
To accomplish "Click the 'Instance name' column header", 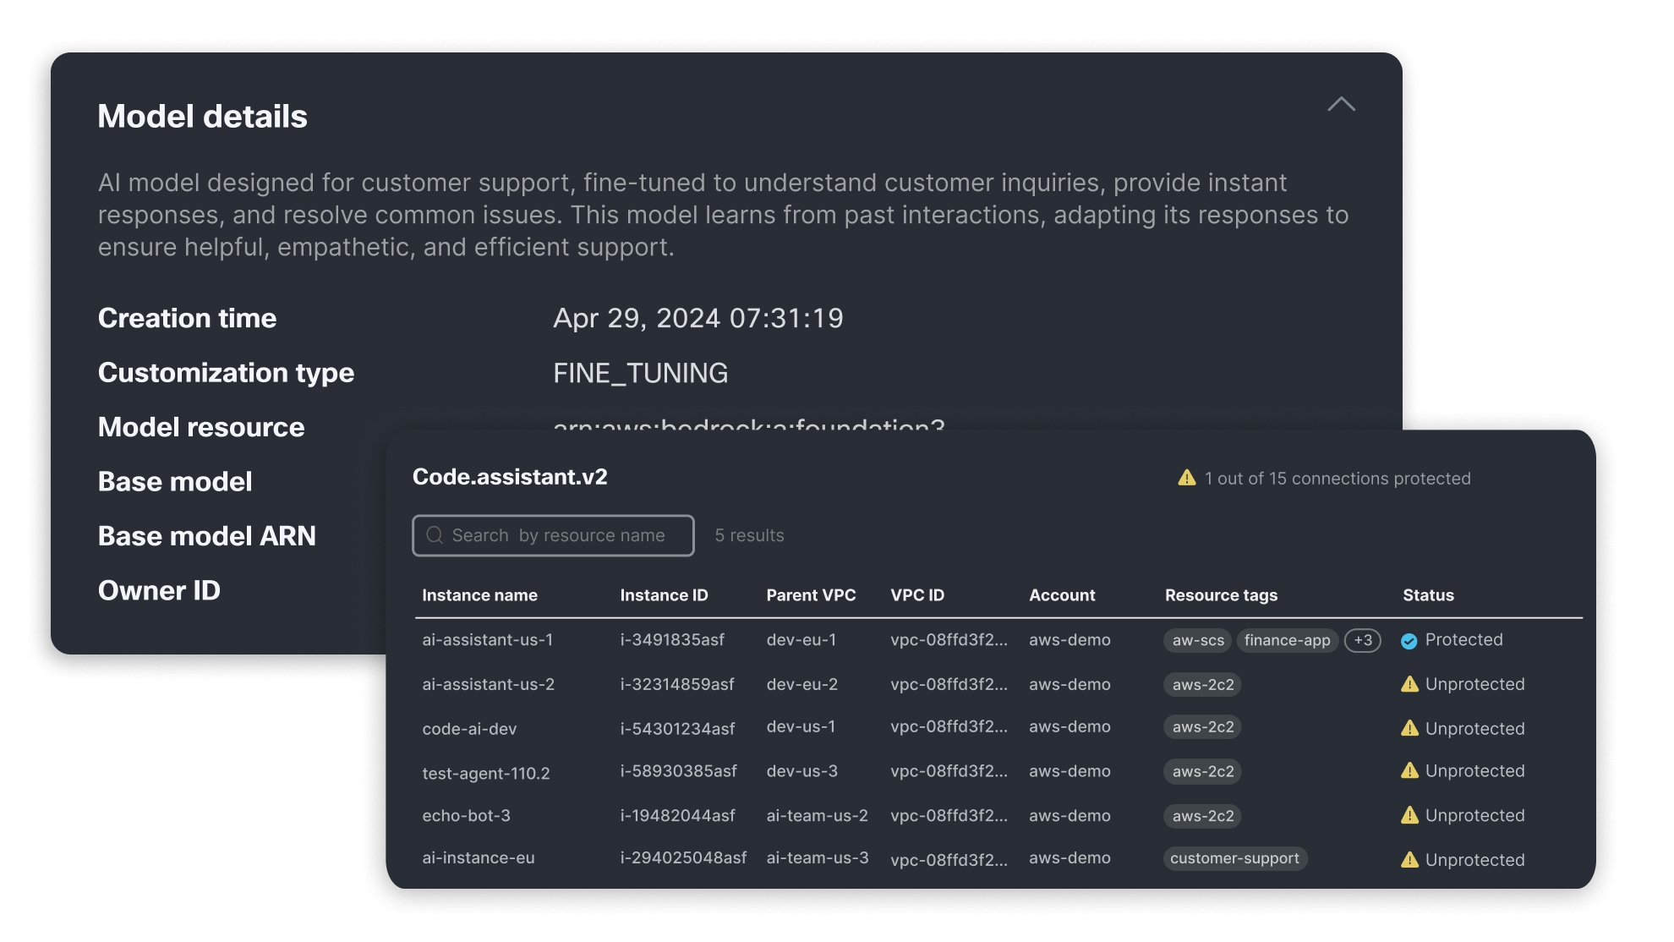I will [x=479, y=595].
